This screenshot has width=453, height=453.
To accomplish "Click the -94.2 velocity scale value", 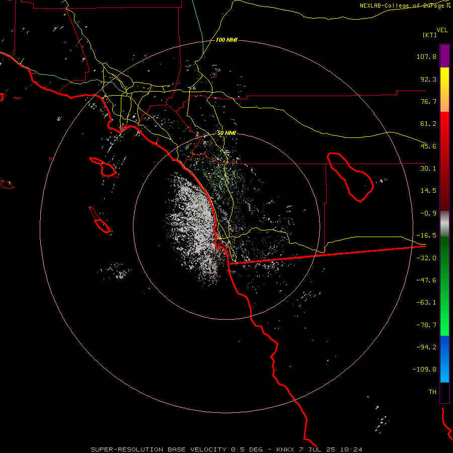I will click(x=426, y=347).
